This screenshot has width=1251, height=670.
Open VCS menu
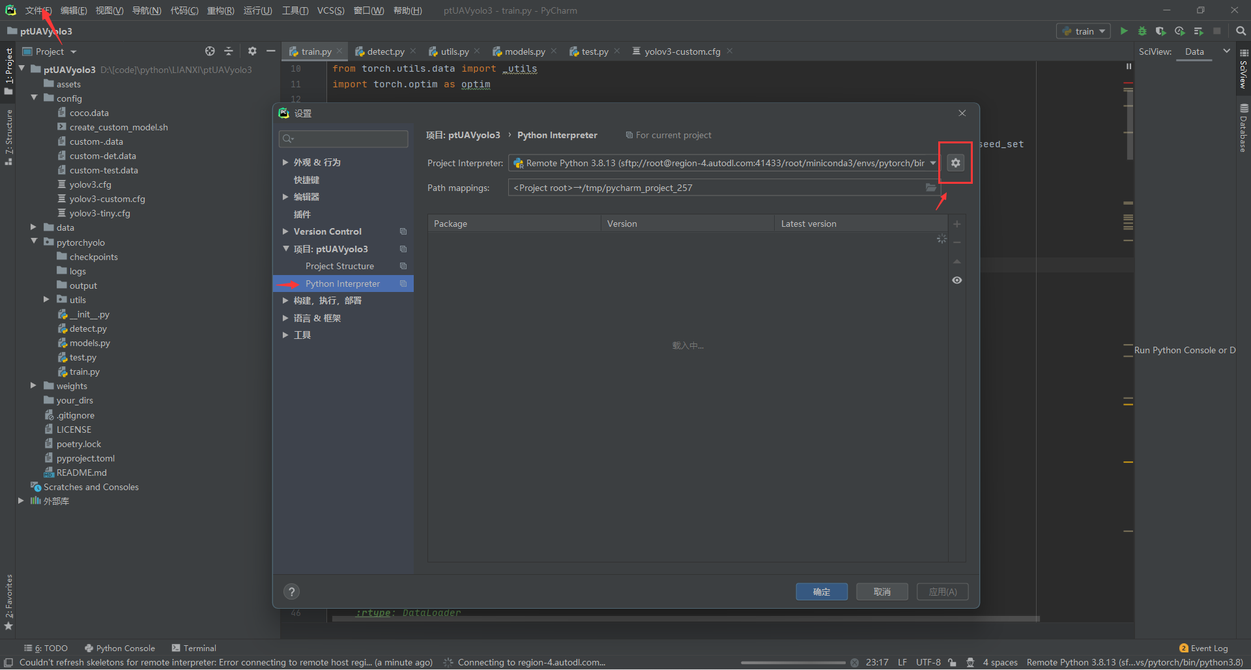pyautogui.click(x=330, y=10)
